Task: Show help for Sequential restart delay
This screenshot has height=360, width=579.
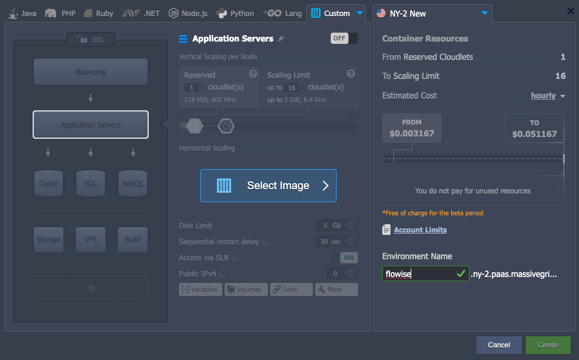Action: click(265, 242)
